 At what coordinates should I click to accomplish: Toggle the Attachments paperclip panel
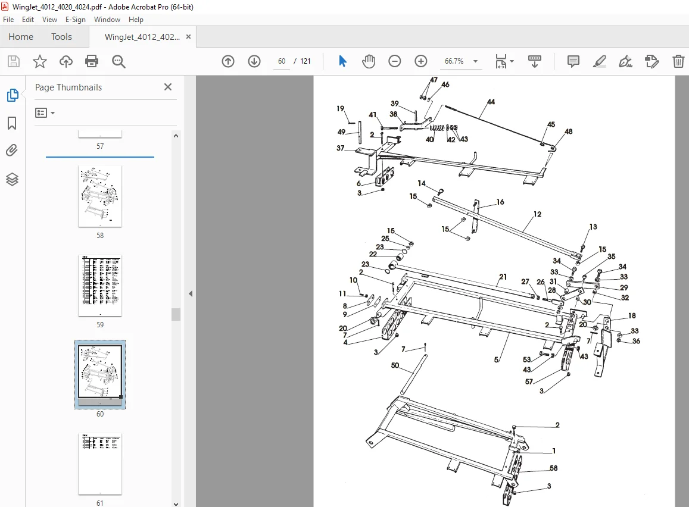coord(12,151)
